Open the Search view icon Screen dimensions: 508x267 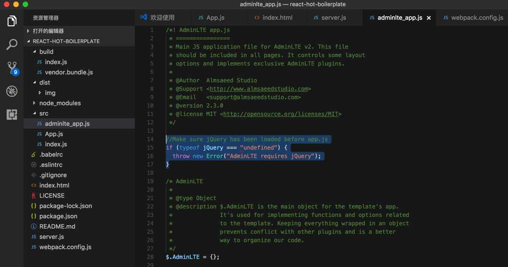12,44
